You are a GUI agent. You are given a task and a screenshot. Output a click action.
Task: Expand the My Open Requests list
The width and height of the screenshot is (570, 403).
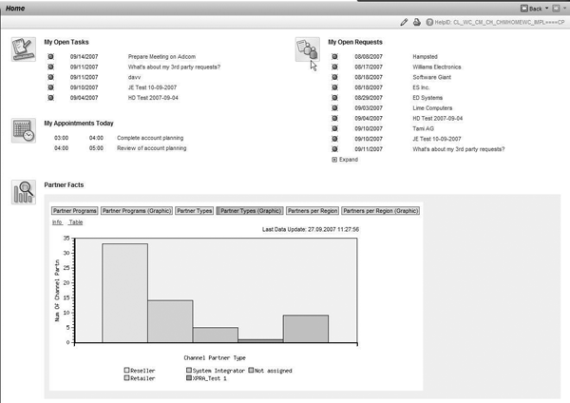[x=345, y=160]
